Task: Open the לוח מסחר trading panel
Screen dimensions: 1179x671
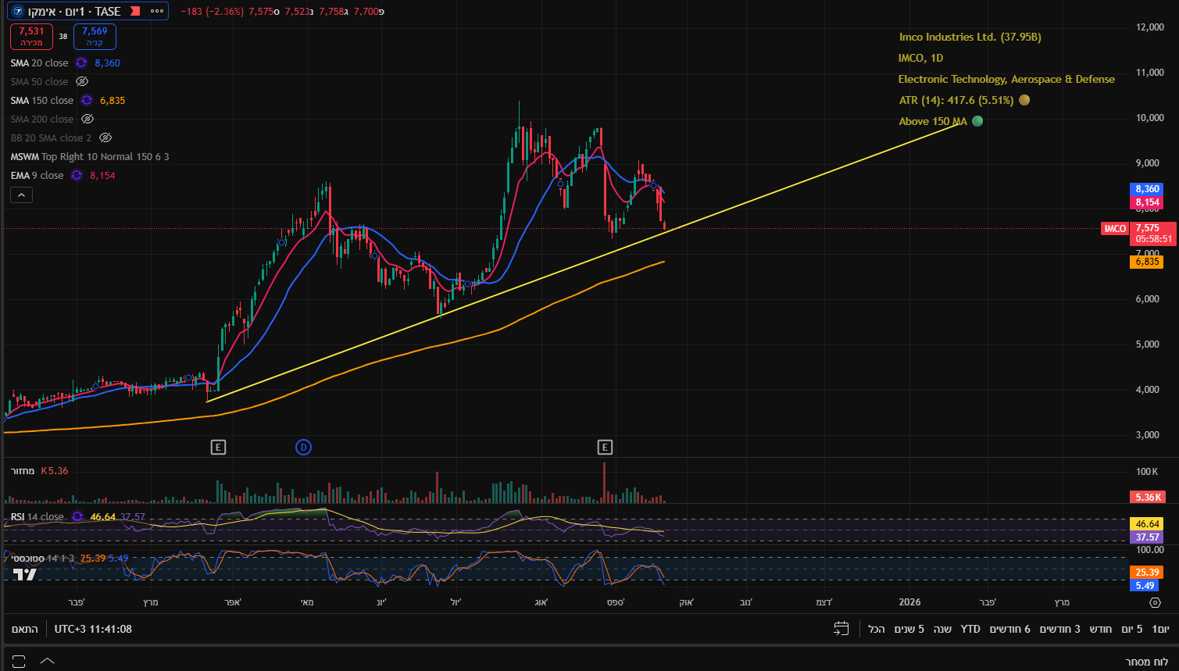Action: click(x=1147, y=662)
